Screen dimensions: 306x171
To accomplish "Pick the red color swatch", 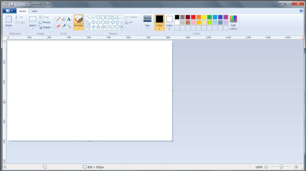I will (193, 17).
